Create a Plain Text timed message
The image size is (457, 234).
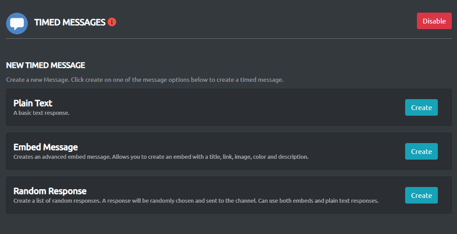point(421,107)
